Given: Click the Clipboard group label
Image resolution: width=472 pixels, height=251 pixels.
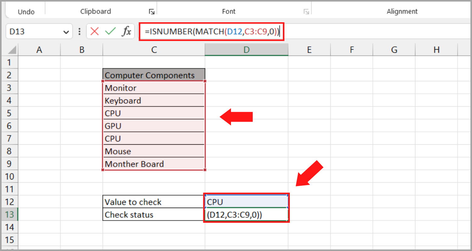Looking at the screenshot, I should (x=95, y=11).
